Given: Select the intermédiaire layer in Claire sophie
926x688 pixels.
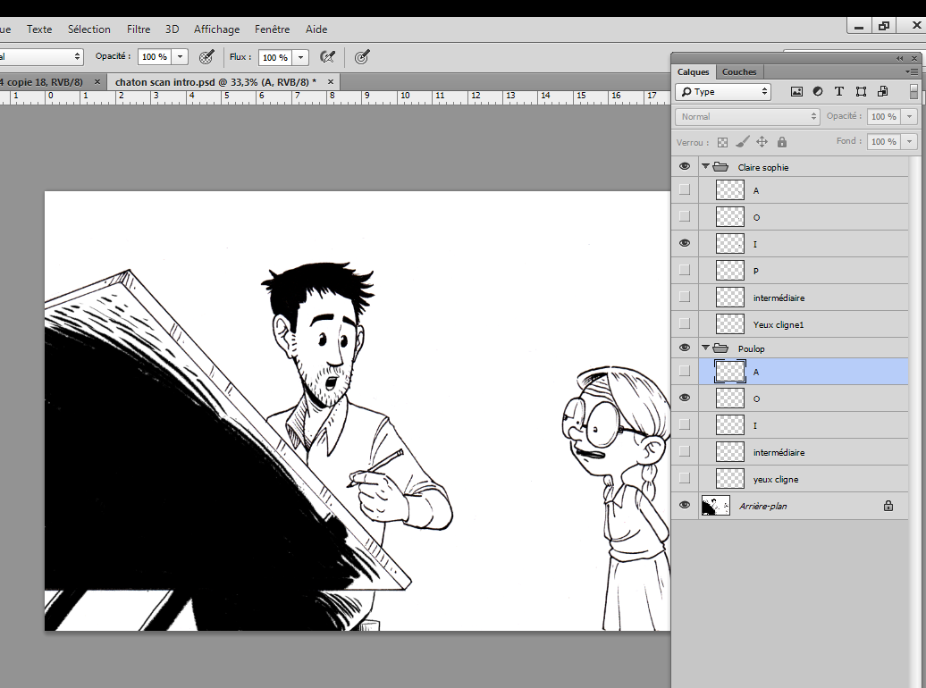Looking at the screenshot, I should [779, 298].
